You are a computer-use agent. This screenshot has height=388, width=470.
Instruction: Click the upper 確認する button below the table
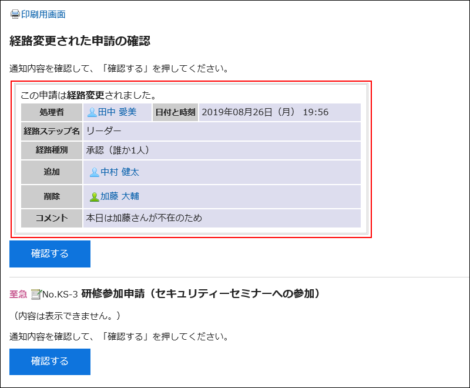click(50, 253)
